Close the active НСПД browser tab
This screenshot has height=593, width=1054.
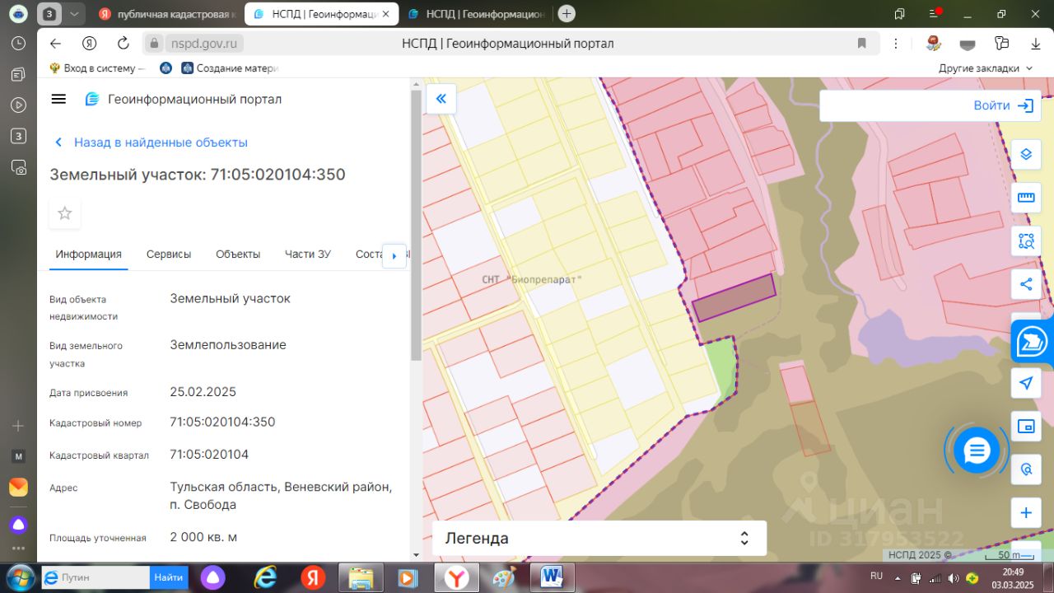click(385, 14)
